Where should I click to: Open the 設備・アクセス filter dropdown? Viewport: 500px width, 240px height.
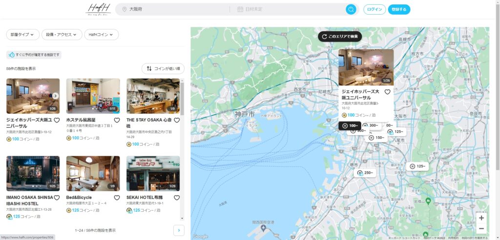[x=62, y=35]
